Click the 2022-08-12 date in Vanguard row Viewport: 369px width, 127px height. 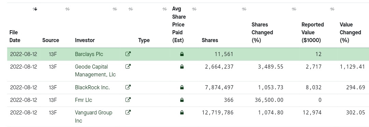click(24, 113)
